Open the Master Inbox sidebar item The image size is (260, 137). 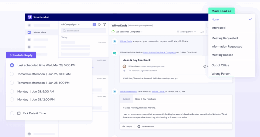pos(42,32)
